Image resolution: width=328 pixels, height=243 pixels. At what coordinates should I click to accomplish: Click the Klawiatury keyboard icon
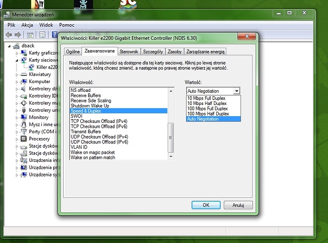tap(24, 74)
